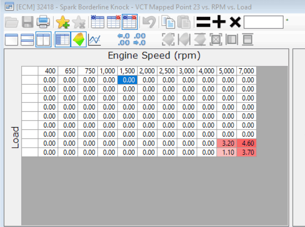Click the 5,000 rpm column header
Viewport: 305px width, 227px height.
tap(226, 71)
